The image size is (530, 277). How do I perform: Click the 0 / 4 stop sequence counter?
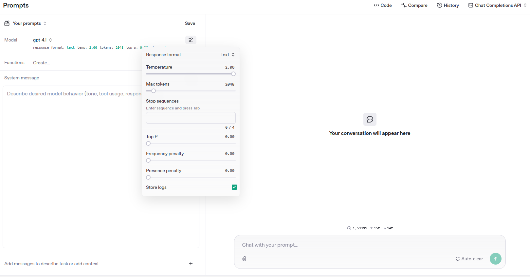pos(230,127)
